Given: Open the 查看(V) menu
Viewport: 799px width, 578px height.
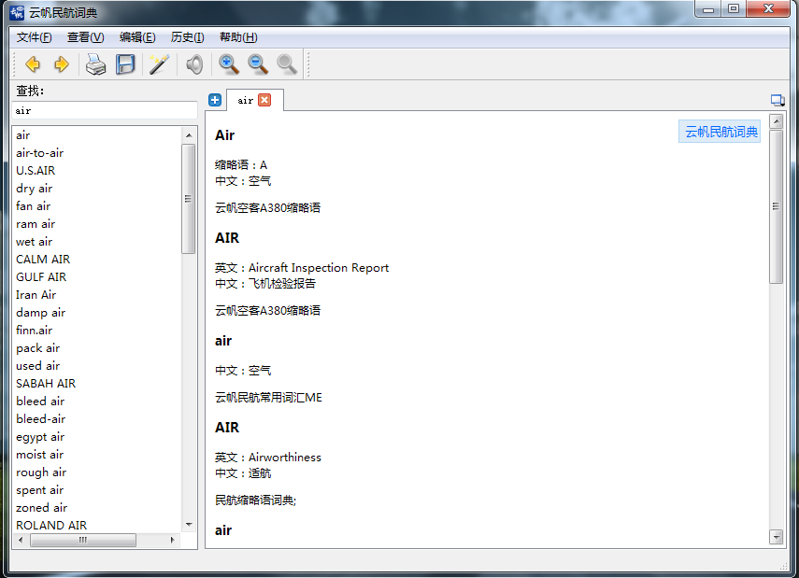Looking at the screenshot, I should [x=86, y=37].
